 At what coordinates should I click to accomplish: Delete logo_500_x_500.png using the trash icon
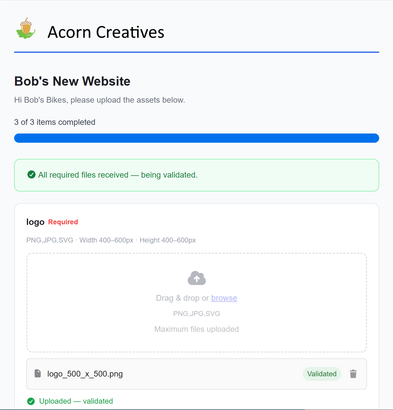point(353,374)
